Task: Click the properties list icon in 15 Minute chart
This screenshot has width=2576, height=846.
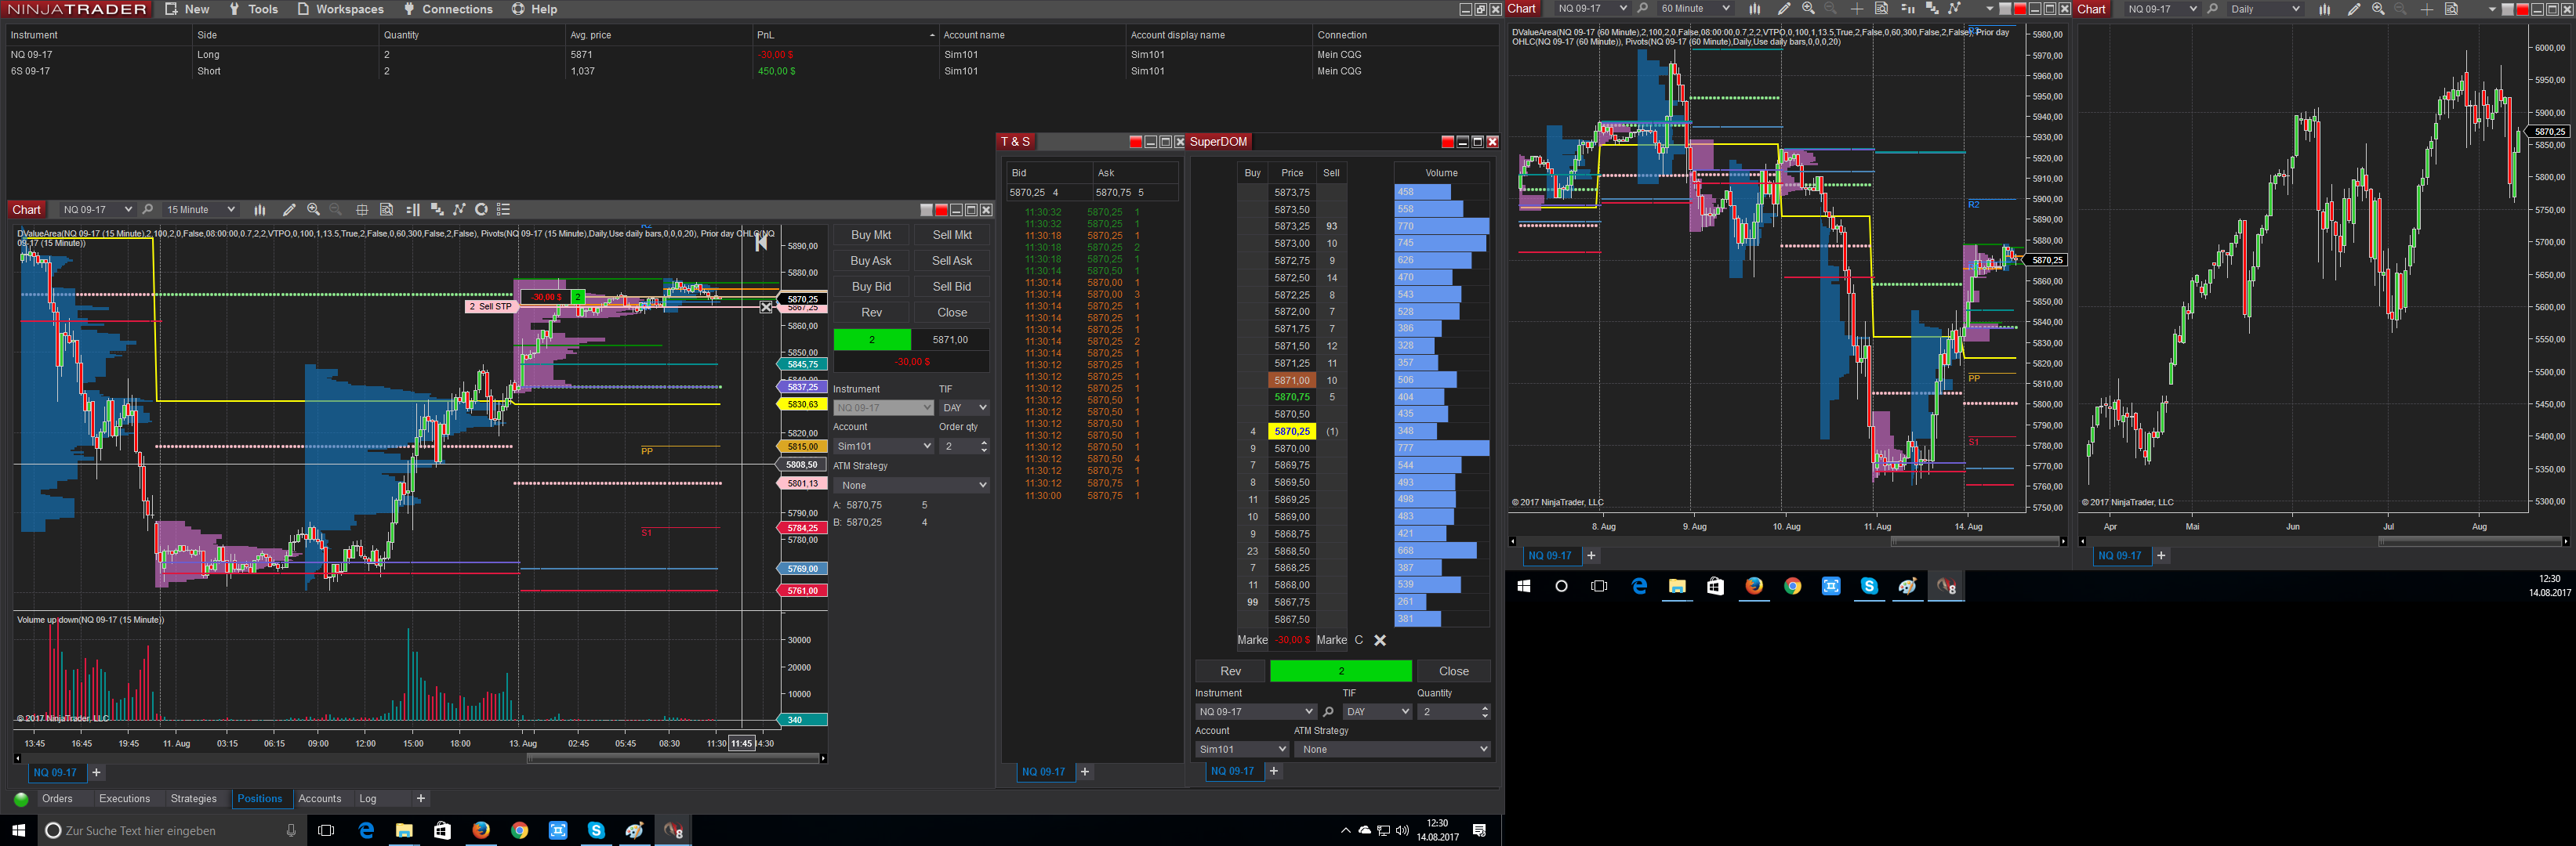Action: tap(504, 210)
